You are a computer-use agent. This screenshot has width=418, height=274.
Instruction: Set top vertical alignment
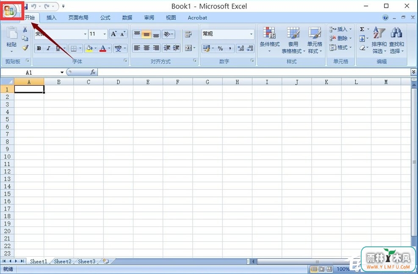(137, 34)
